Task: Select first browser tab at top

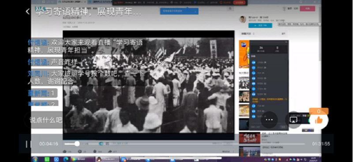Action: tap(71, 2)
